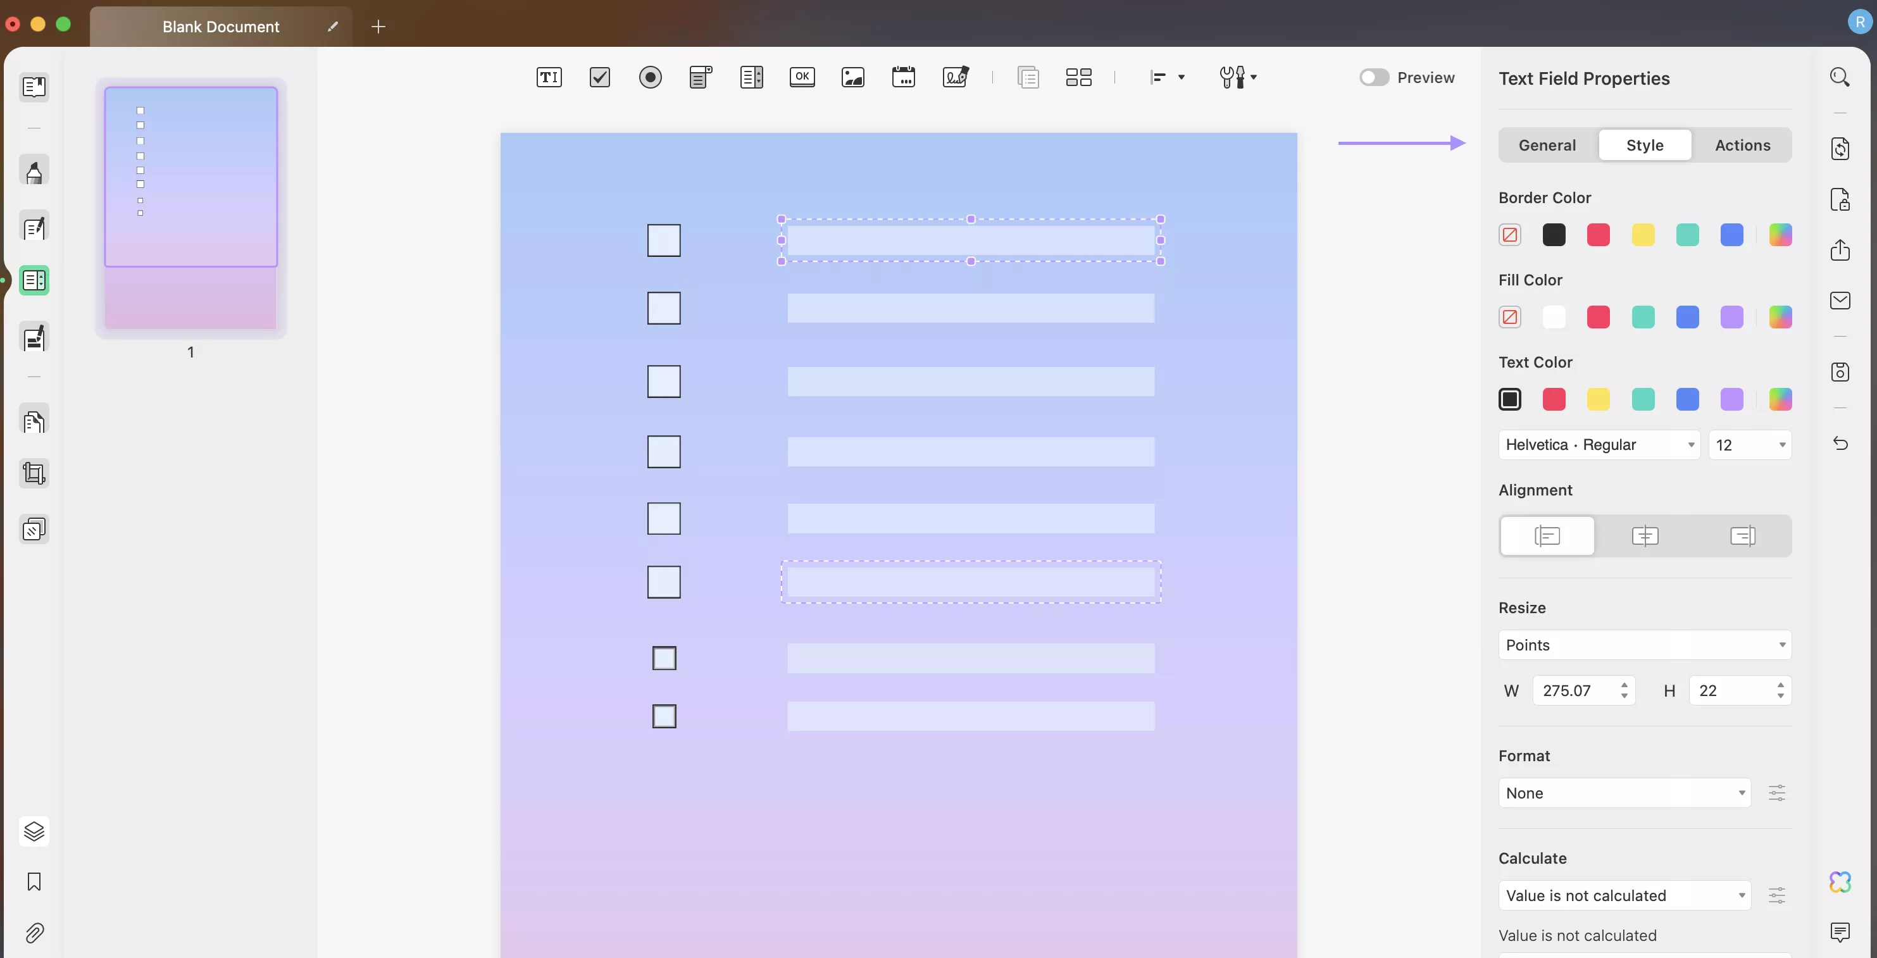Switch to the General tab
1877x958 pixels.
[1547, 145]
